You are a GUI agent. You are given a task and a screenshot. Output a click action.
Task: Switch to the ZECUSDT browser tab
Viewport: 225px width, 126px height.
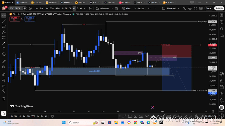tap(52, 2)
